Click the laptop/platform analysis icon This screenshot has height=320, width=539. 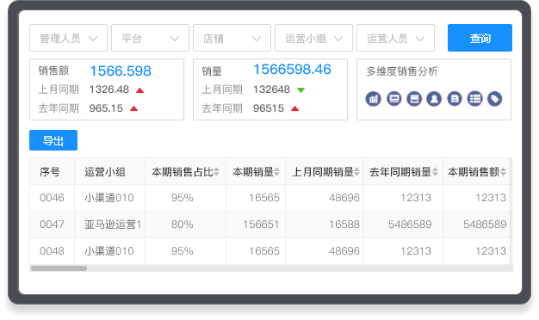tap(394, 99)
